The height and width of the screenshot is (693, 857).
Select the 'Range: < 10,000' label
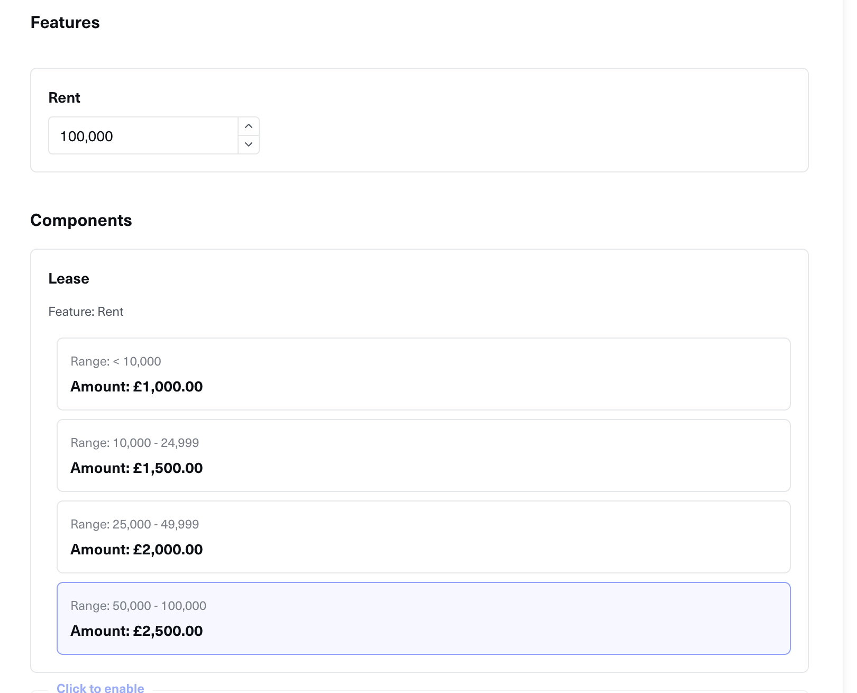coord(115,361)
